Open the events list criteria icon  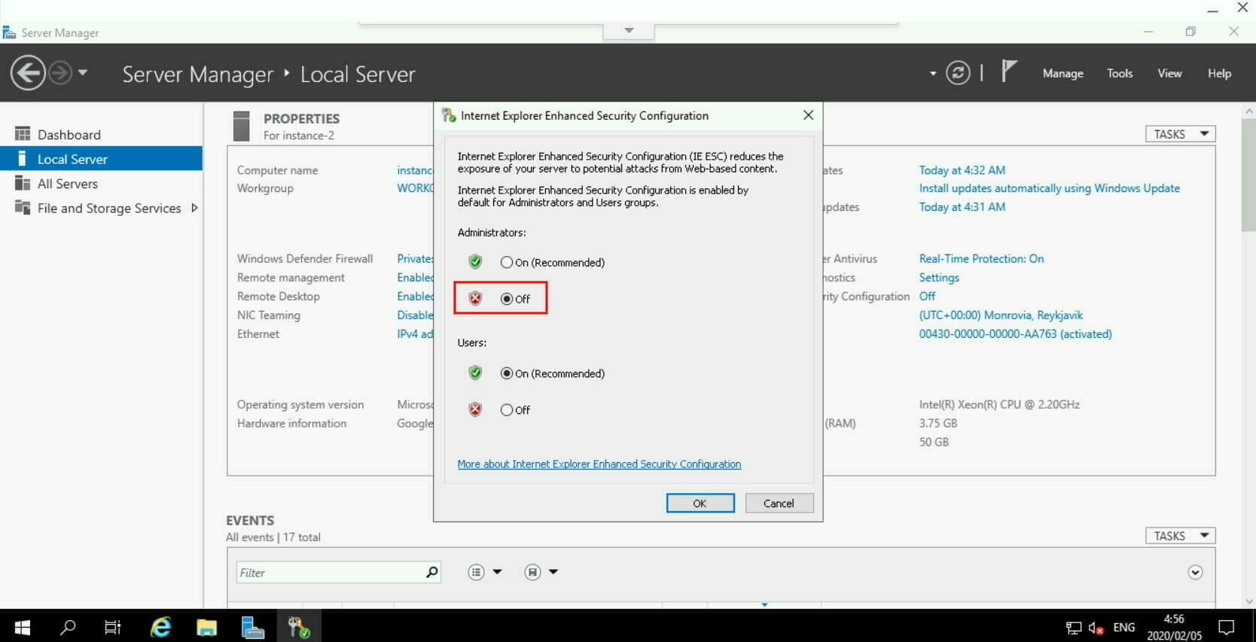[x=476, y=572]
